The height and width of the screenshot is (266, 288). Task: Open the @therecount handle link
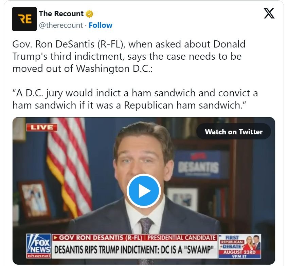coord(61,25)
